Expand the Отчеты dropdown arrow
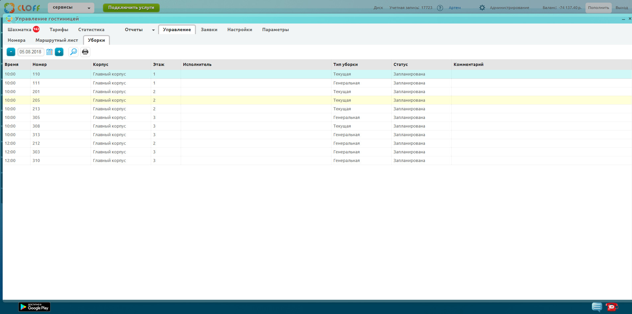The image size is (632, 314). click(x=153, y=30)
